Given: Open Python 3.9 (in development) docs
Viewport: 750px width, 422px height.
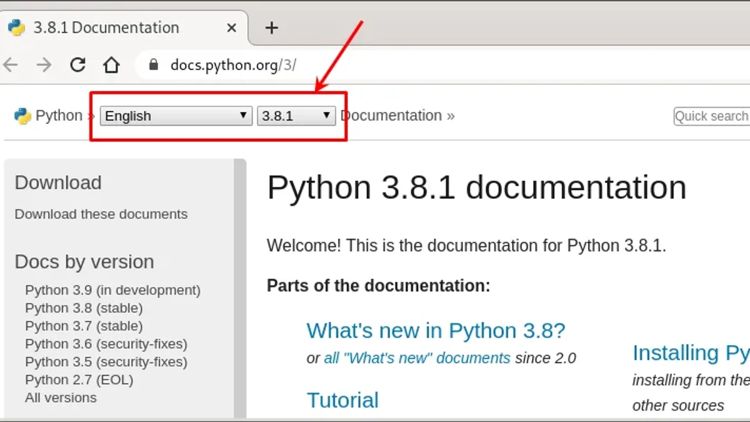Looking at the screenshot, I should pyautogui.click(x=112, y=290).
